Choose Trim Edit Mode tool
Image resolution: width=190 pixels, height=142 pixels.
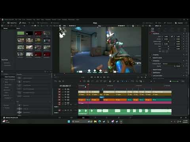pyautogui.click(x=84, y=81)
